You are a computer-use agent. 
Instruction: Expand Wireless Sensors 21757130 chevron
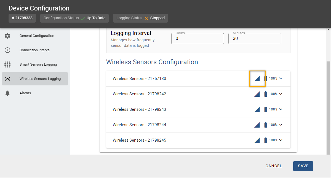point(281,79)
